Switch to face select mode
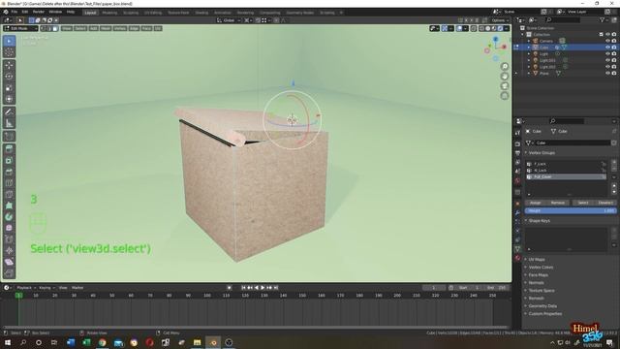The width and height of the screenshot is (620, 349). [x=55, y=28]
